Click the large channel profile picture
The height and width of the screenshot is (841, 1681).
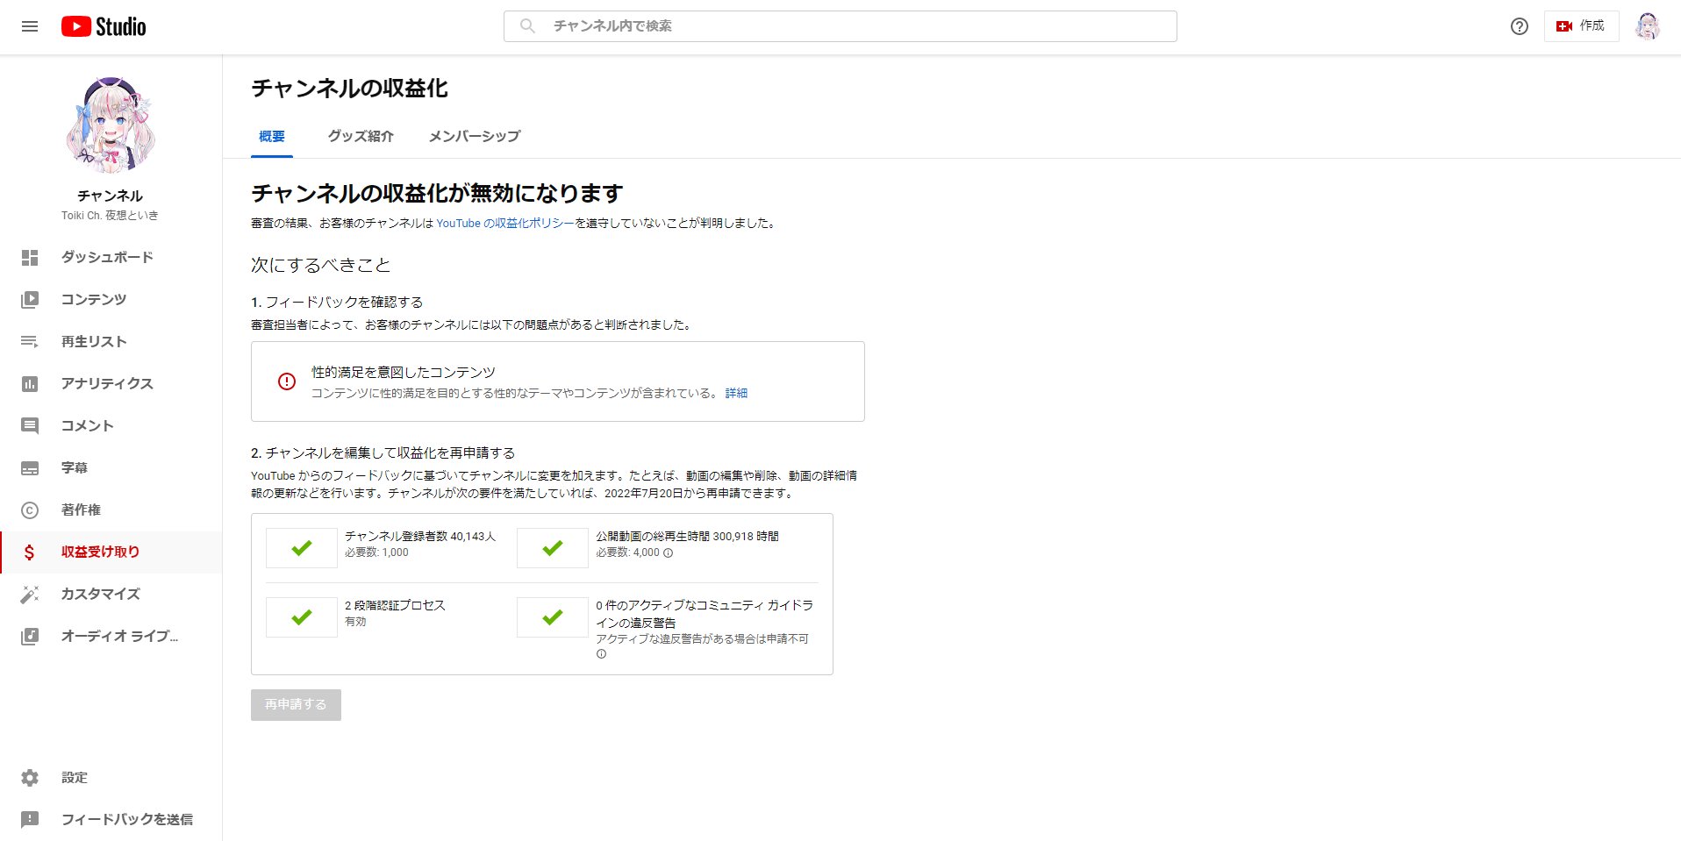tap(111, 125)
